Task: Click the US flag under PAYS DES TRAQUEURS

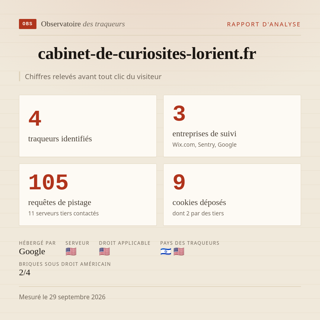Action: pos(179,252)
